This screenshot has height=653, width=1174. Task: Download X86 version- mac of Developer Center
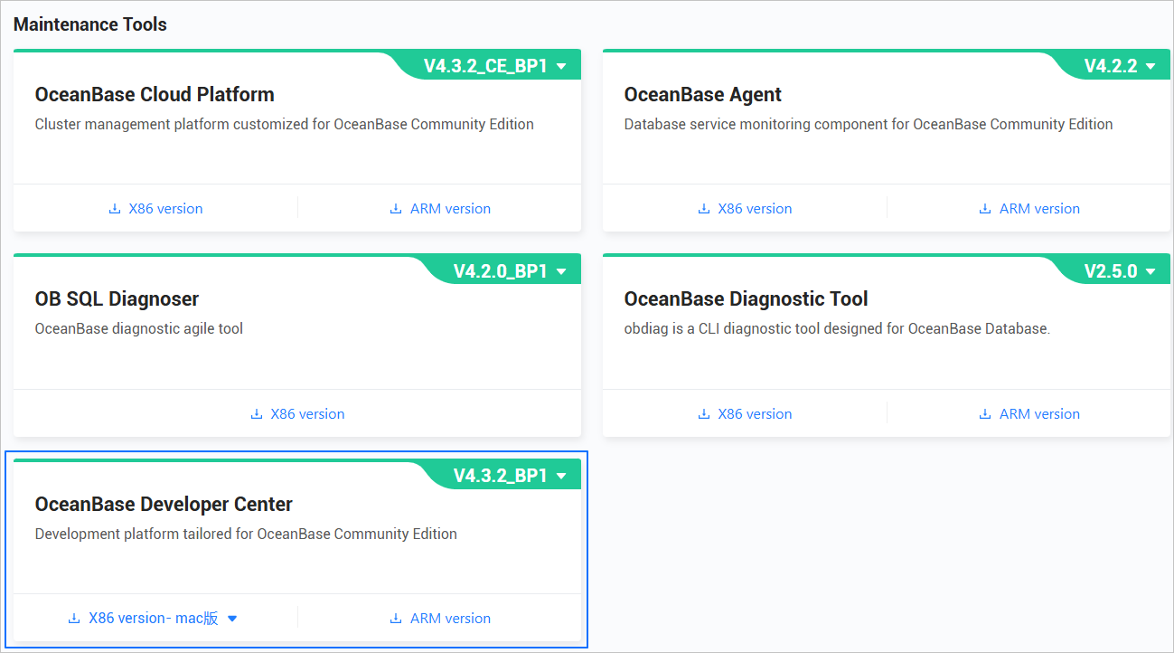tap(154, 619)
